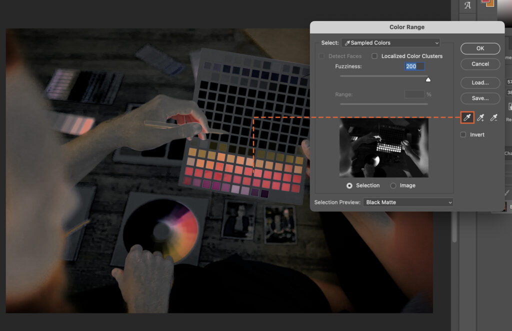Open the Selection Preview dropdown showing Black Matte

(408, 202)
